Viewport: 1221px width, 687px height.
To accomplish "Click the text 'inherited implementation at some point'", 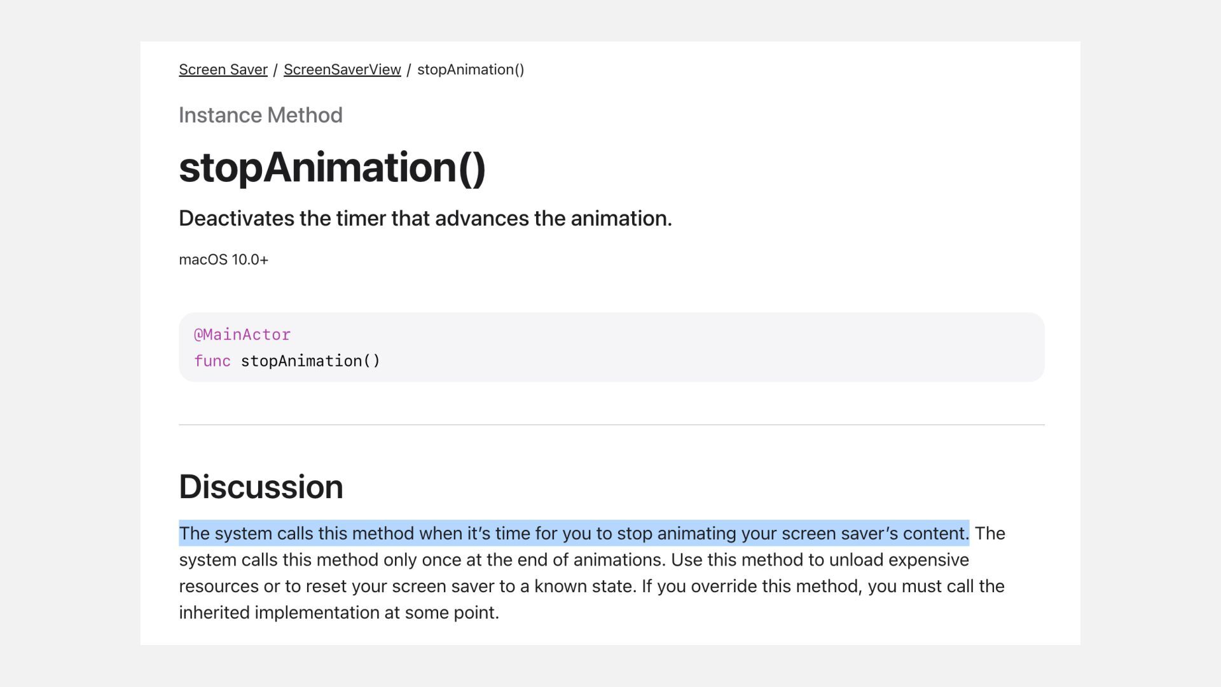I will [x=338, y=613].
